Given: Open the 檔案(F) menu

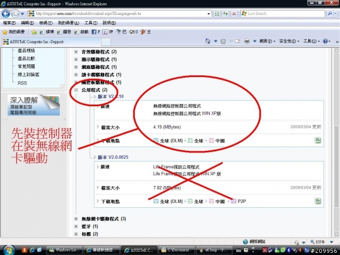Looking at the screenshot, I should 10,23.
